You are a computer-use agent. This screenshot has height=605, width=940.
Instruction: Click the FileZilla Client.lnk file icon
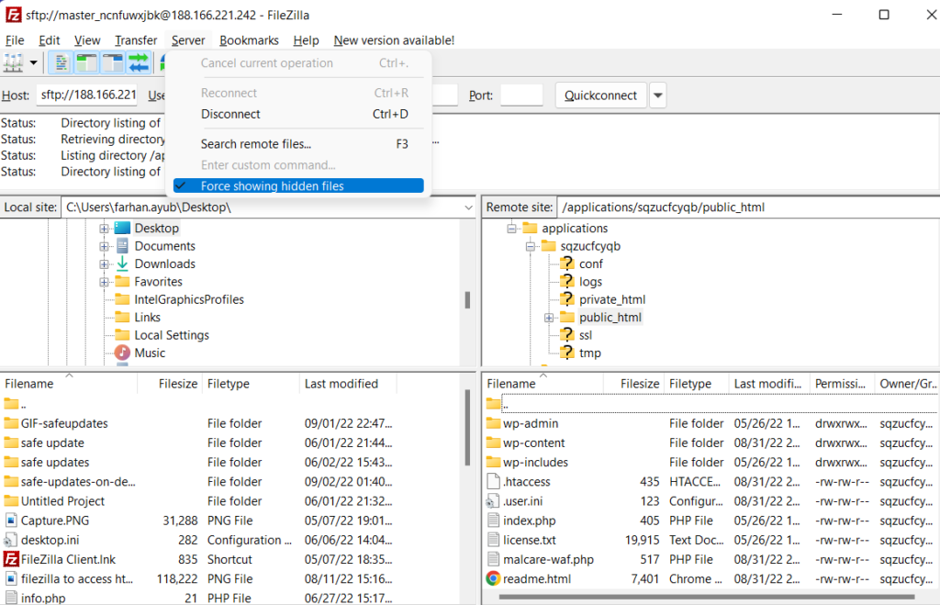coord(11,559)
